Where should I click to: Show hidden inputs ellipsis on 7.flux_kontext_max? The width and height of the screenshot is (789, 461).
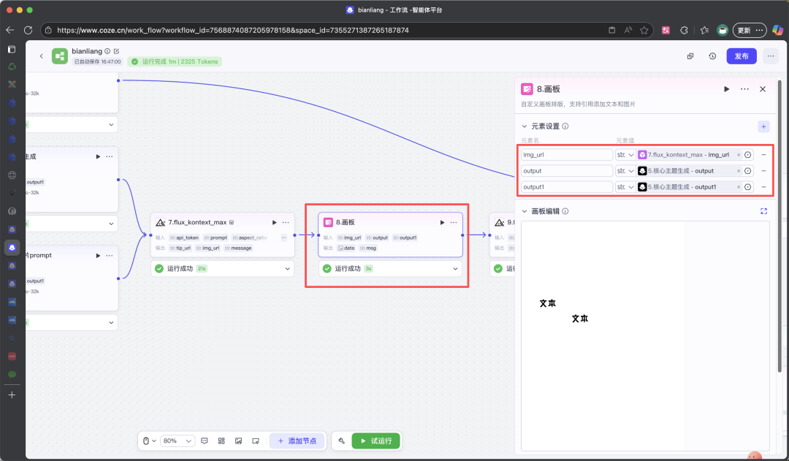point(283,237)
